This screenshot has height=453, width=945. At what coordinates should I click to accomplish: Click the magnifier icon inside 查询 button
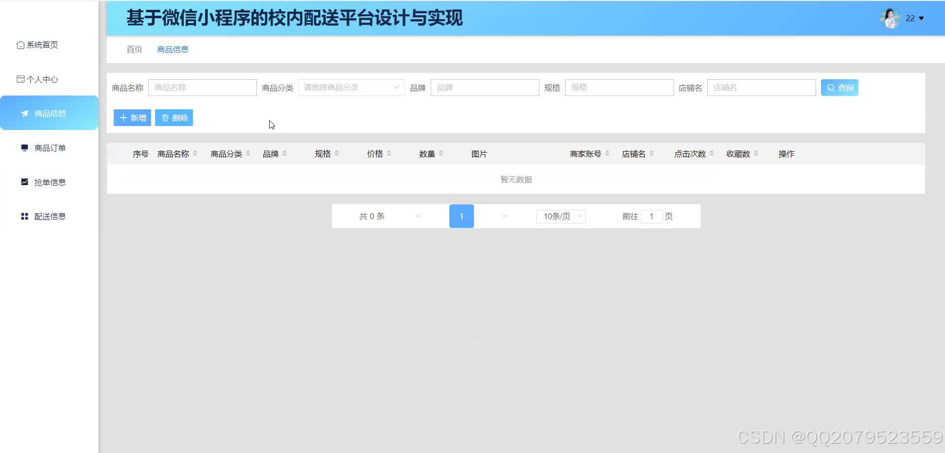(x=830, y=87)
